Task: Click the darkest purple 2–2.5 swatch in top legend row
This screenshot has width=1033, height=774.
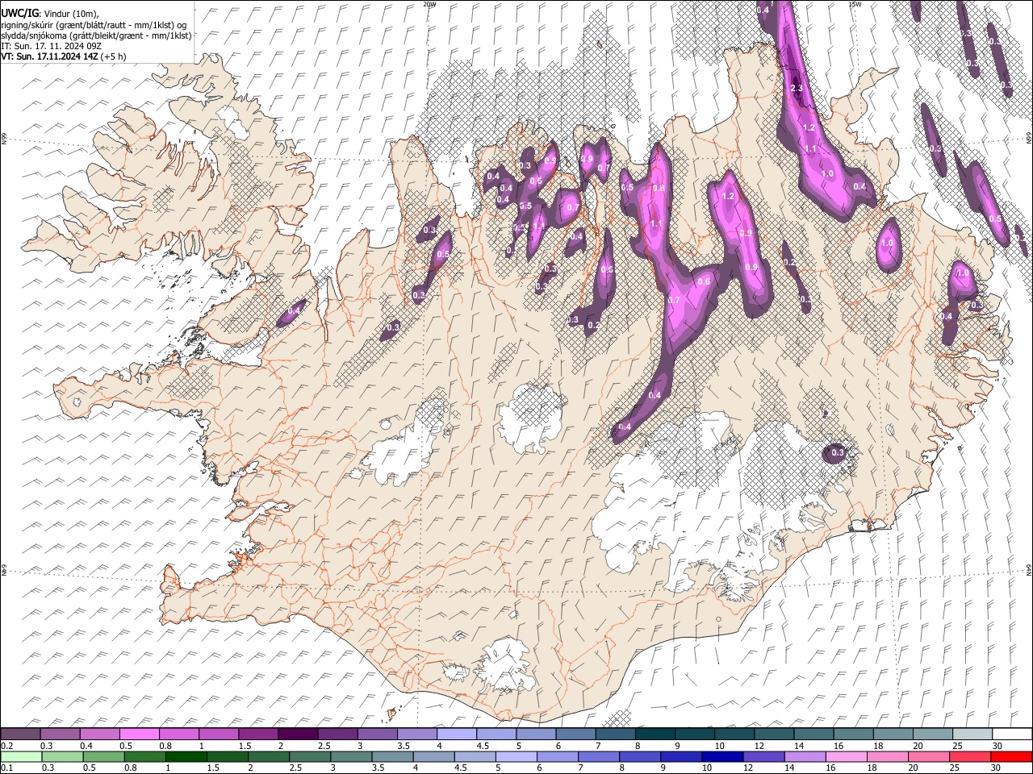Action: [x=298, y=734]
